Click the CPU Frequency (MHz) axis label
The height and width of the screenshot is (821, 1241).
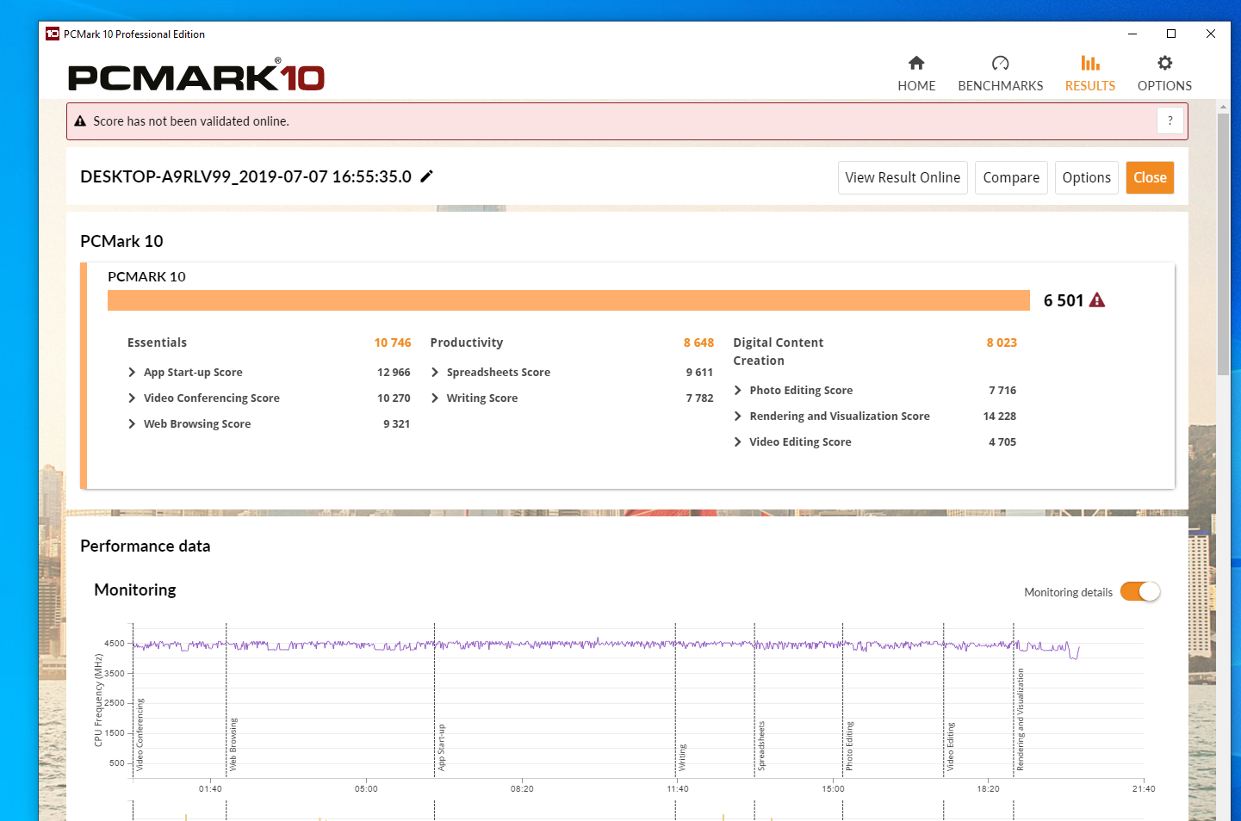(x=98, y=700)
